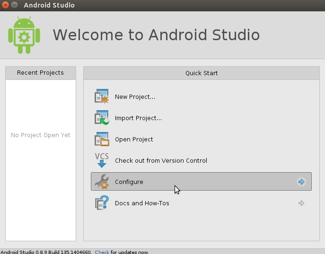Select Check out from Version Control
This screenshot has height=254, width=325.
[161, 160]
